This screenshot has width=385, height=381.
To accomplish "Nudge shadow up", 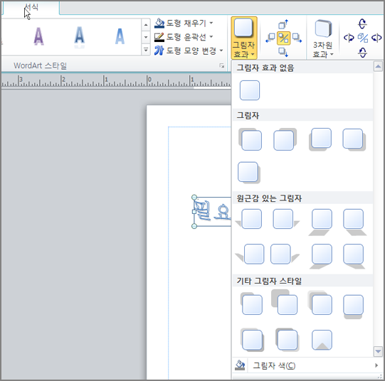I will (x=283, y=24).
